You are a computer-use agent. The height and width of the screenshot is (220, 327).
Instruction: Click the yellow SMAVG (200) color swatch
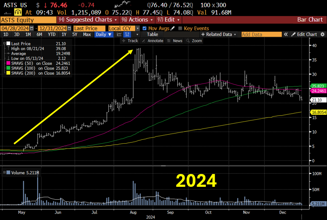pyautogui.click(x=8, y=73)
